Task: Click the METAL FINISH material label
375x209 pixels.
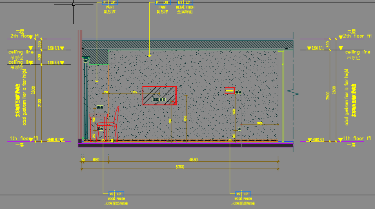Action: click(x=185, y=7)
